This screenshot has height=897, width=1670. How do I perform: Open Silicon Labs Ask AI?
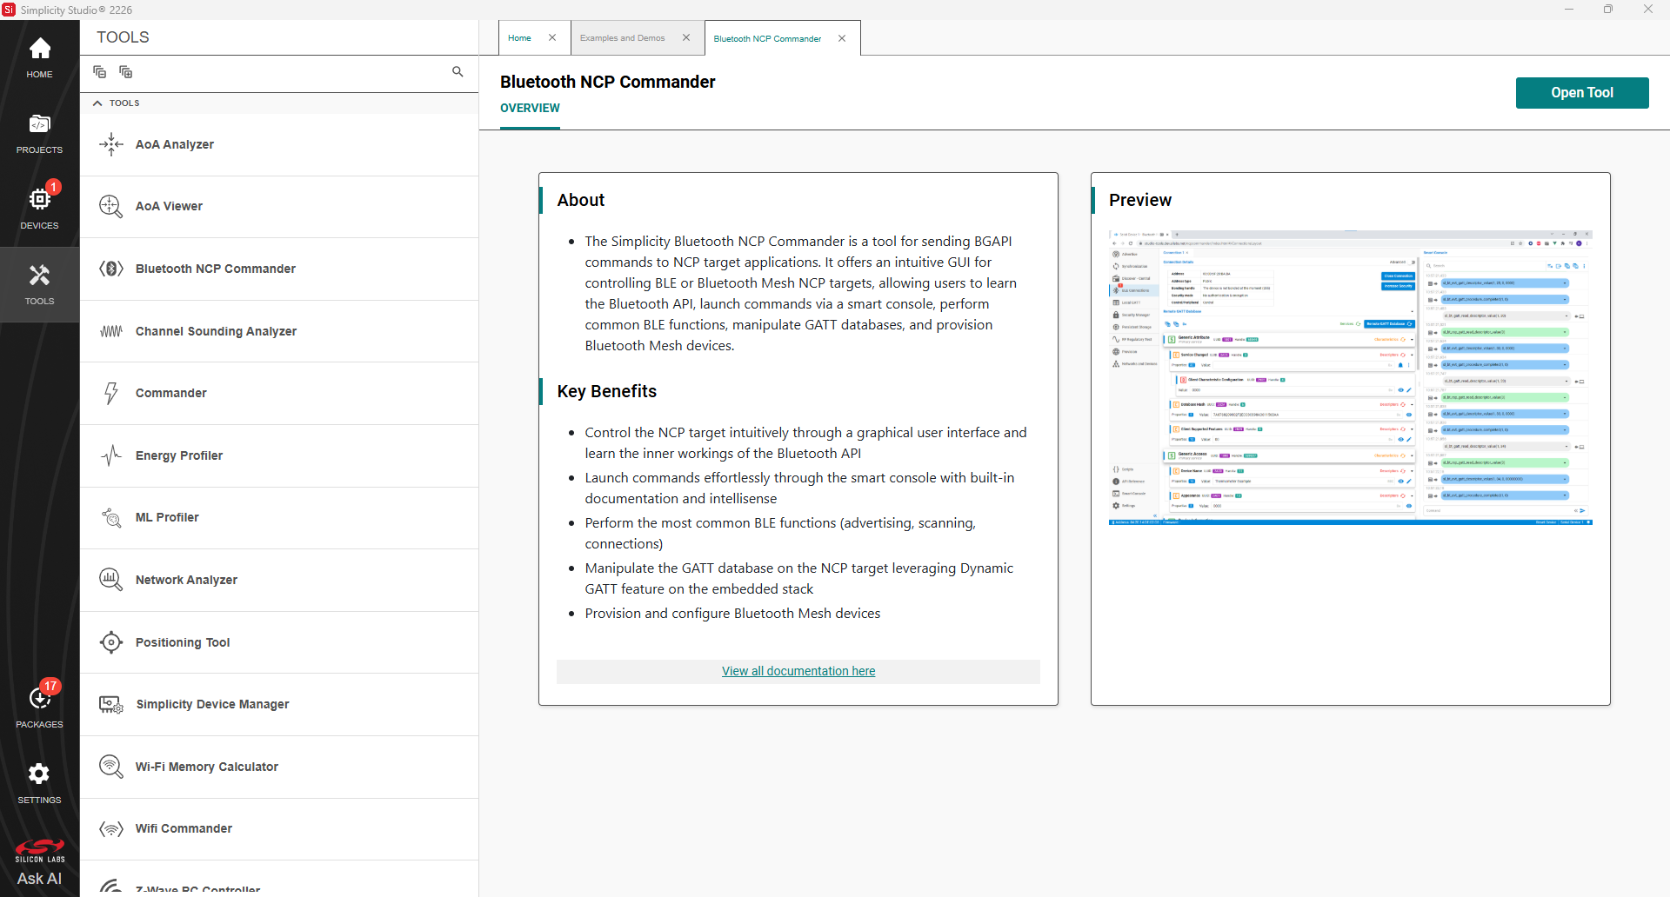[x=39, y=863]
